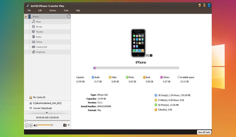The width and height of the screenshot is (236, 137).
Task: Click the gray Available space legend dot
Action: (179, 77)
